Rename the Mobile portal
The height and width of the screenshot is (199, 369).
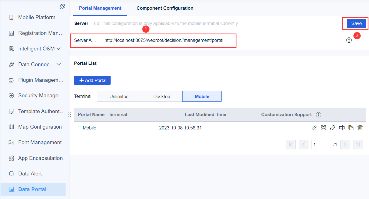point(342,128)
